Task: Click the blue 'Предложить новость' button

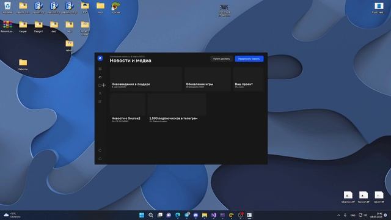Action: point(249,59)
